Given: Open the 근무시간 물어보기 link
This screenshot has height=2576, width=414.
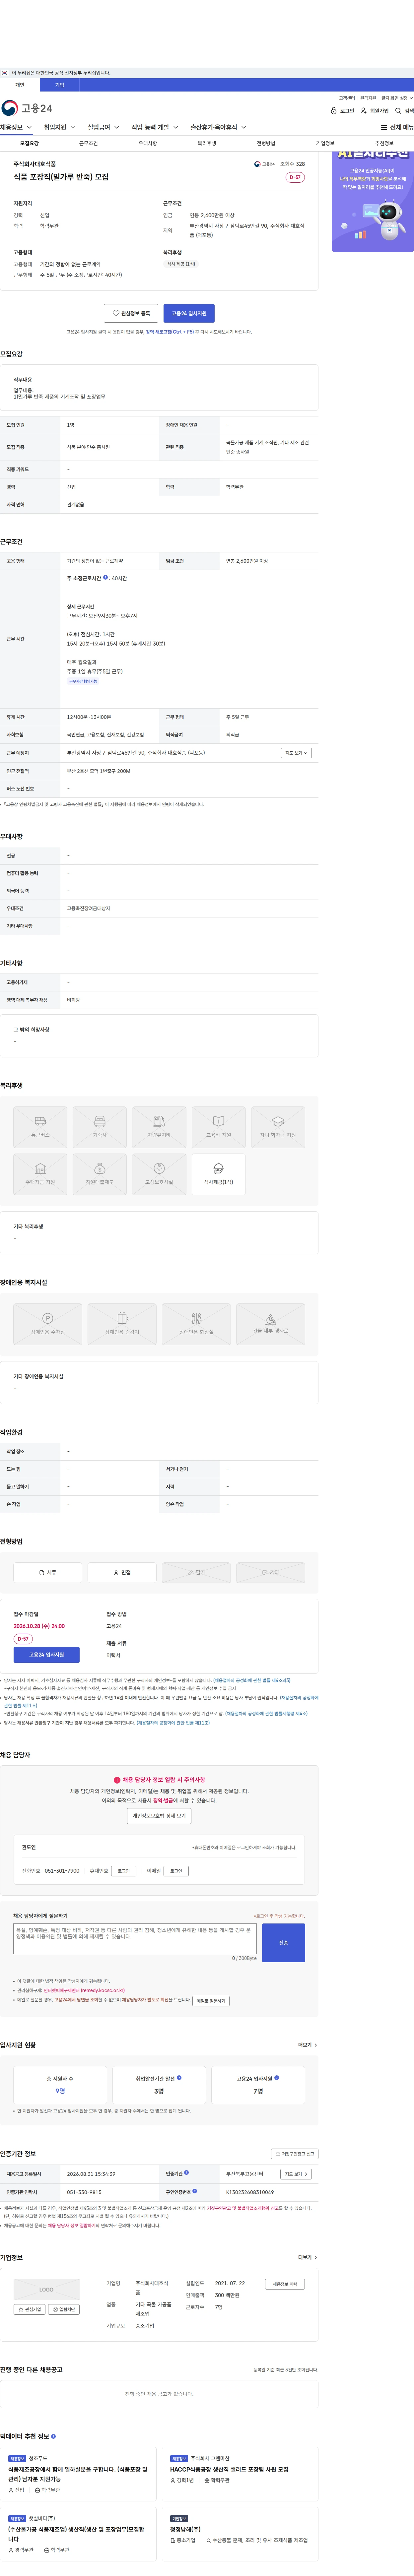Looking at the screenshot, I should point(83,681).
